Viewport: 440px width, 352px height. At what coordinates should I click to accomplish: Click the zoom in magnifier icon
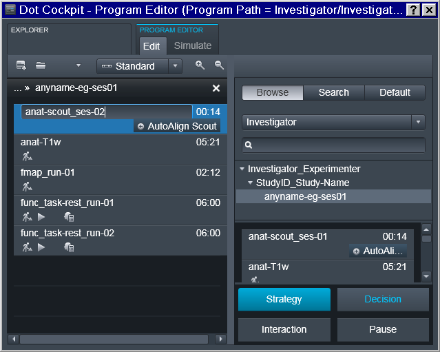coord(200,65)
